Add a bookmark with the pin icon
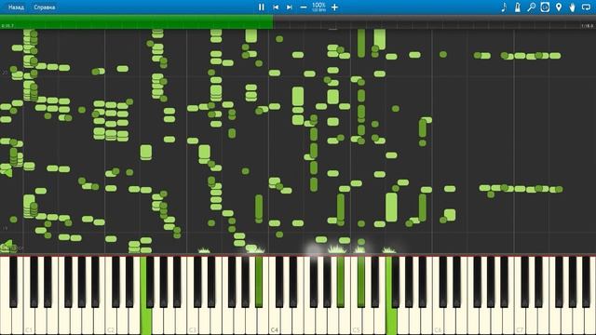This screenshot has height=335, width=596. [559, 7]
